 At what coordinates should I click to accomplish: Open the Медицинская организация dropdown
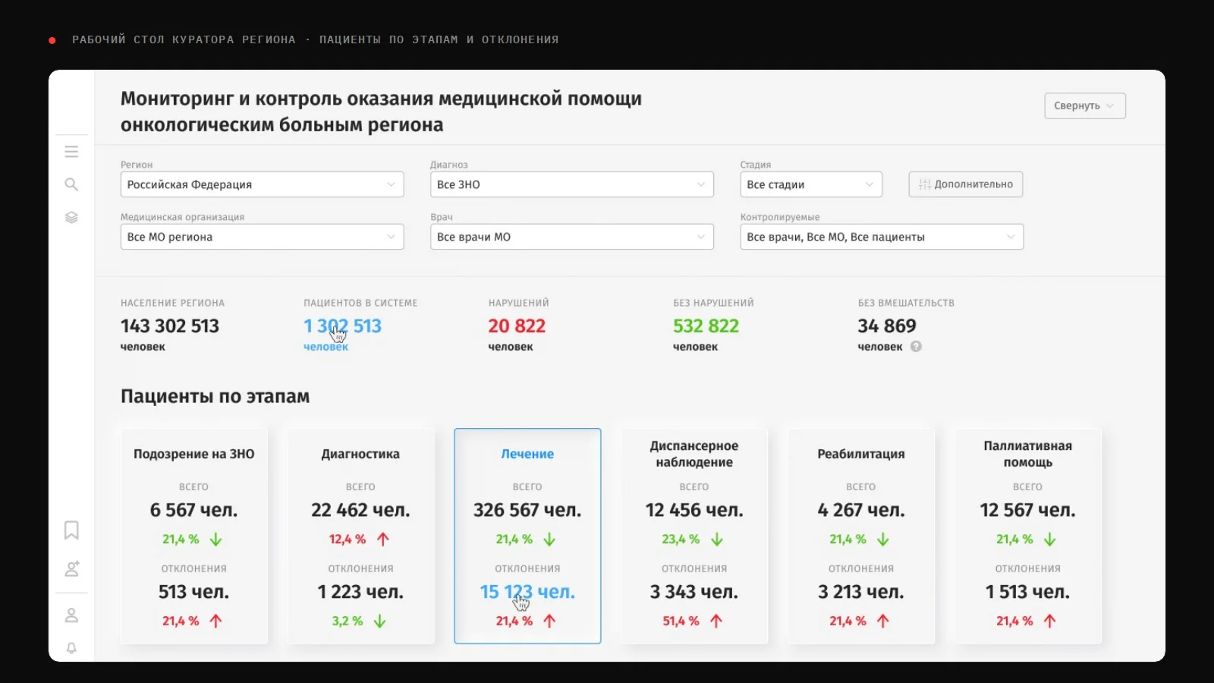pos(262,237)
